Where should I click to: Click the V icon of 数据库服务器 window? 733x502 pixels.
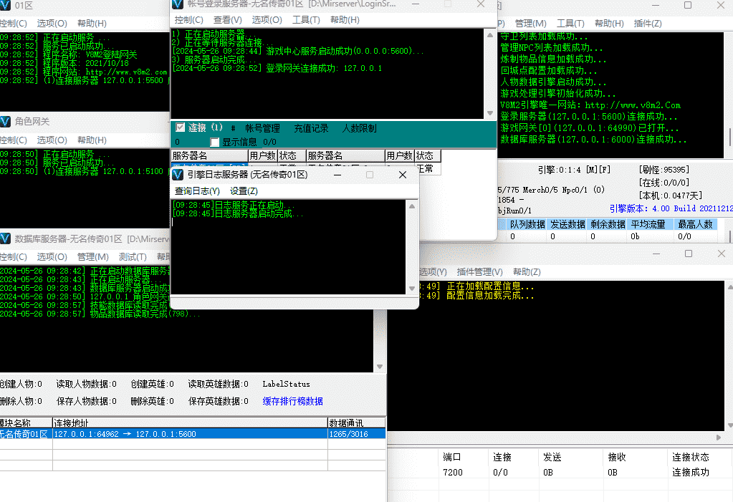5,239
